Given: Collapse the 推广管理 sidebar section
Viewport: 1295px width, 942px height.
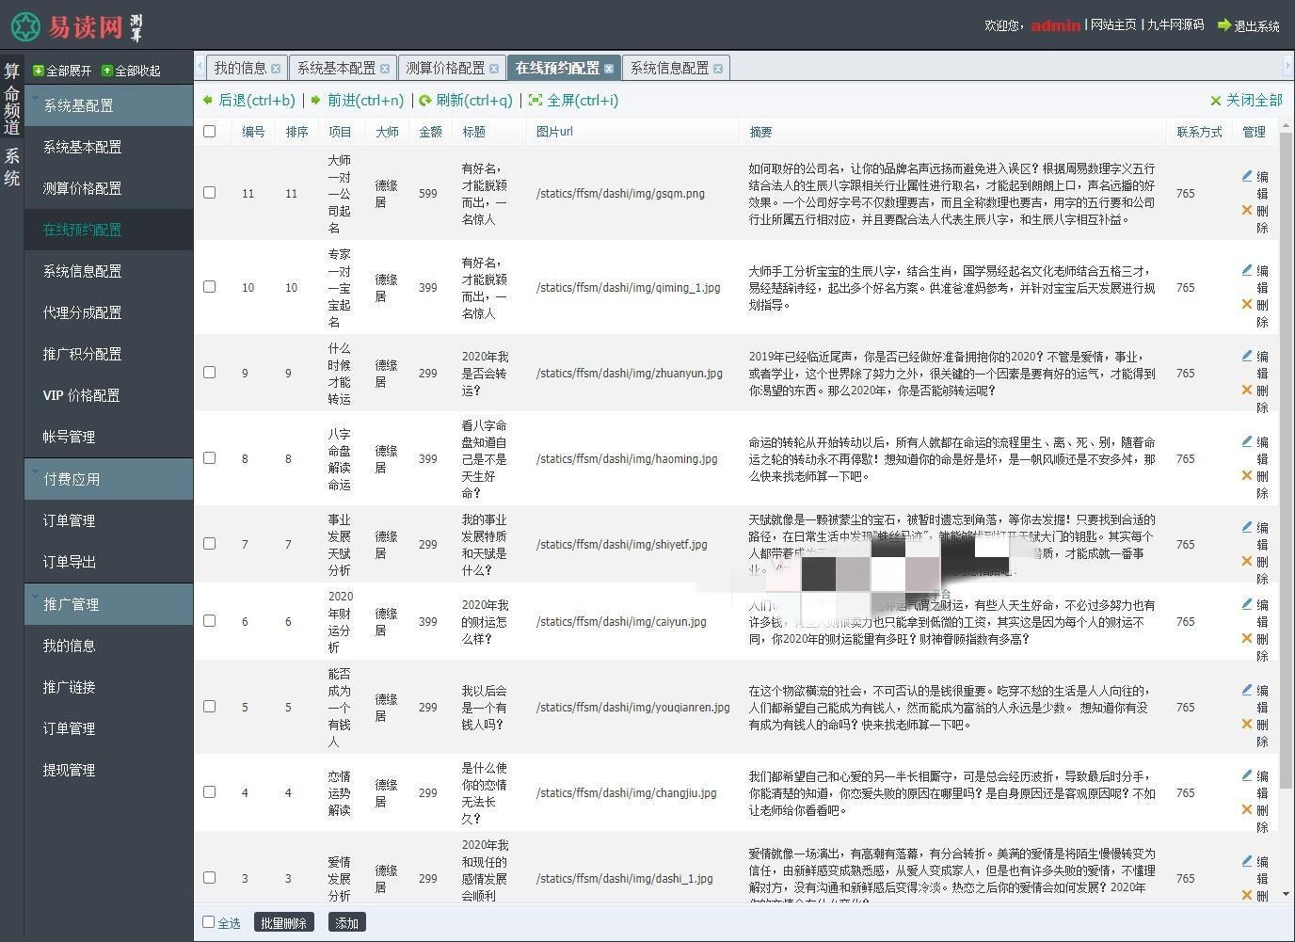Looking at the screenshot, I should pyautogui.click(x=71, y=603).
